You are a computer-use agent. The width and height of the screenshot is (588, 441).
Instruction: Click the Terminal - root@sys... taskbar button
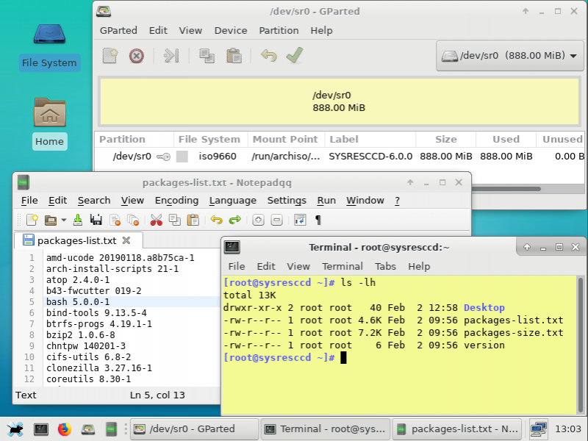click(325, 429)
